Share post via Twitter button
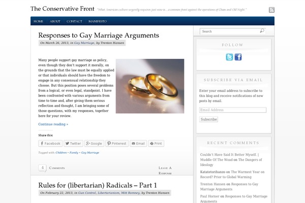 pos(73,143)
